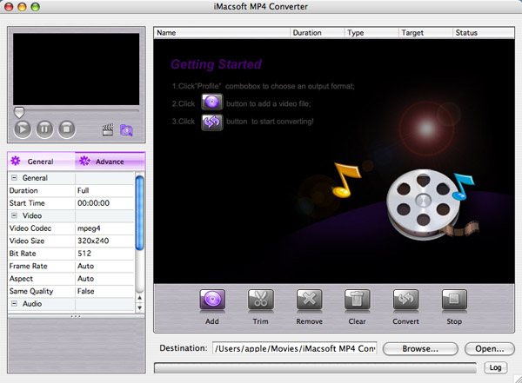
Task: Click the purple snapshot folder icon
Action: pos(127,130)
